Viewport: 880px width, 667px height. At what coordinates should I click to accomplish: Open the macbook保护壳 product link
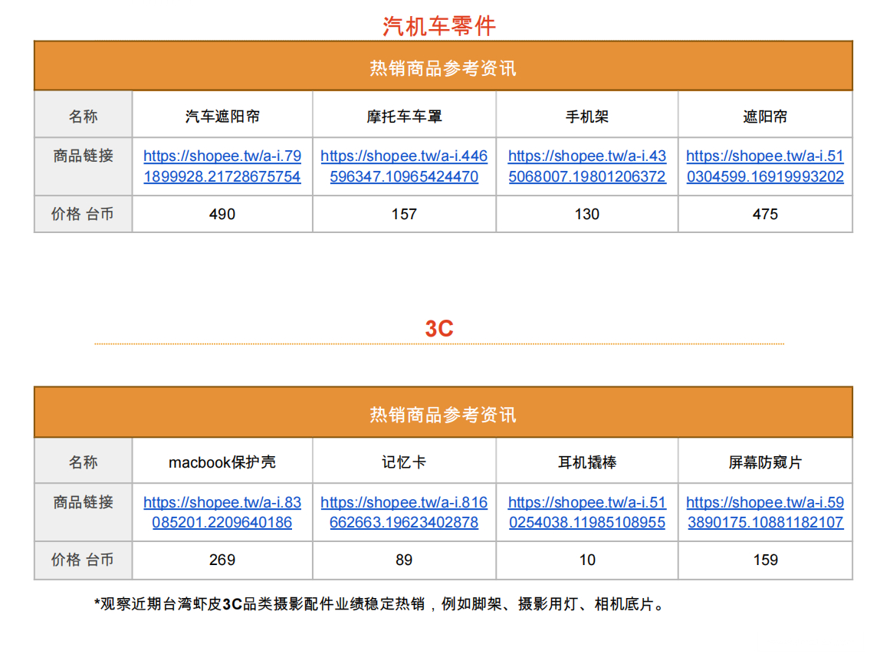pyautogui.click(x=222, y=512)
